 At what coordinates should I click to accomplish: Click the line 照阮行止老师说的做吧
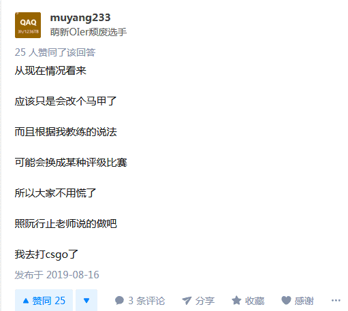66,224
